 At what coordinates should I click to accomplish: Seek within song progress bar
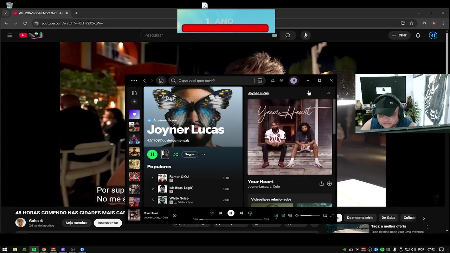click(x=231, y=219)
